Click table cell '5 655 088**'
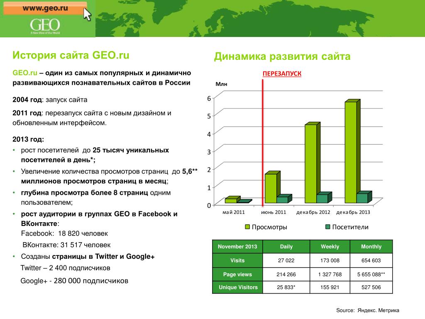Viewport: 425px width, 319px height. coord(371,274)
